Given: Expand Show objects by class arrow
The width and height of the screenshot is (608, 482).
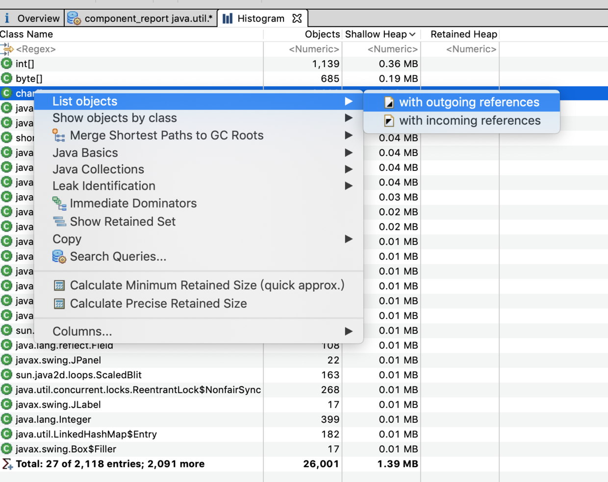Looking at the screenshot, I should click(349, 118).
